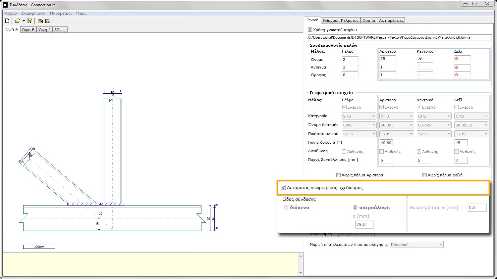The height and width of the screenshot is (279, 497).
Task: Switch to the Φορτία tab
Action: tap(368, 21)
